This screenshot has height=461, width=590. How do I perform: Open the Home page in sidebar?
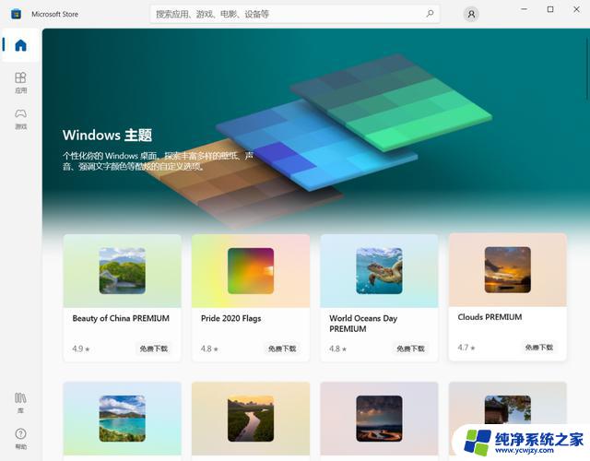tap(20, 45)
